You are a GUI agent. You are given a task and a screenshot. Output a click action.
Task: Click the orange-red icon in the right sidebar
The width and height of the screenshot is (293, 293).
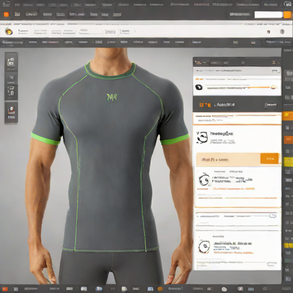coord(288,140)
